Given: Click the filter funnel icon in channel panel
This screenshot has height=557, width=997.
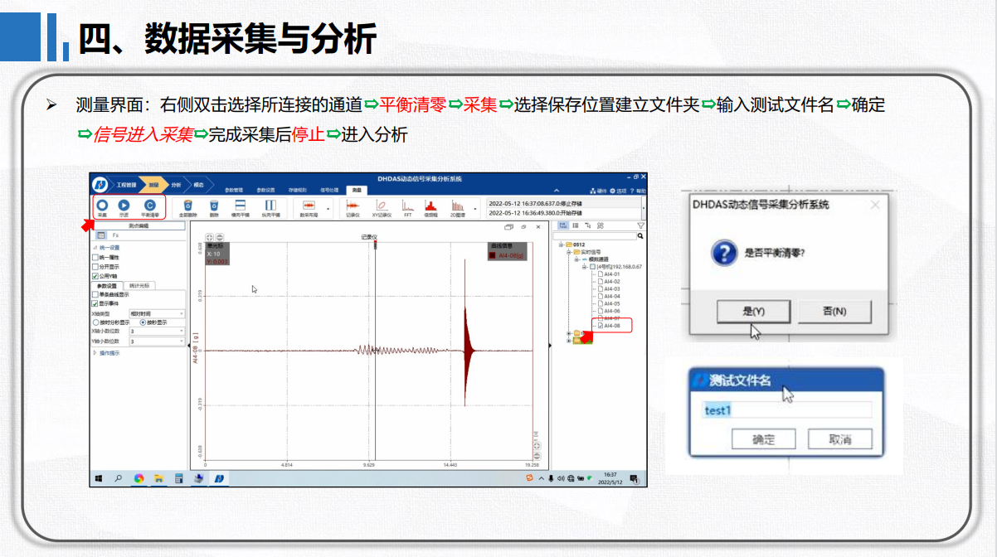Looking at the screenshot, I should pyautogui.click(x=640, y=225).
